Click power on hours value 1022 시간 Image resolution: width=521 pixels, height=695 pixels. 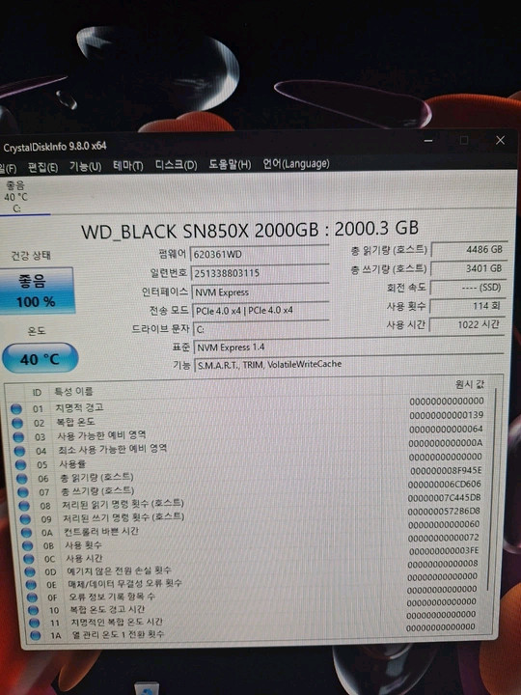(x=467, y=324)
